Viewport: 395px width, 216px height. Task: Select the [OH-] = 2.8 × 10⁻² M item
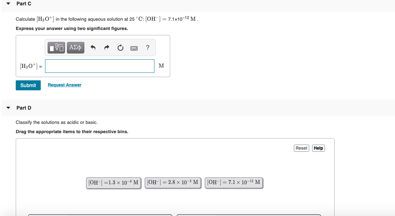pyautogui.click(x=173, y=182)
